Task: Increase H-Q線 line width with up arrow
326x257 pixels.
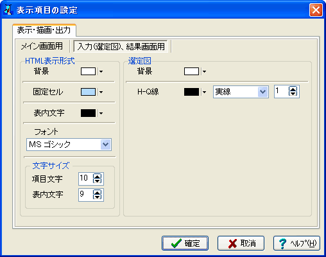Action: (293, 89)
